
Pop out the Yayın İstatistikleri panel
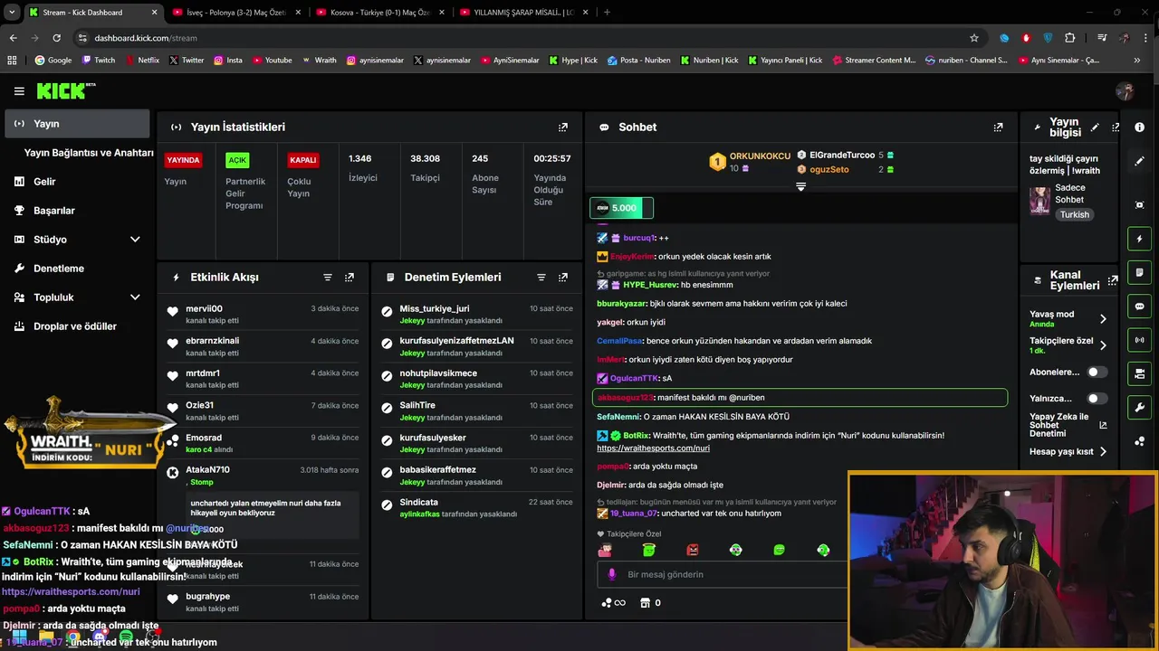[563, 127]
